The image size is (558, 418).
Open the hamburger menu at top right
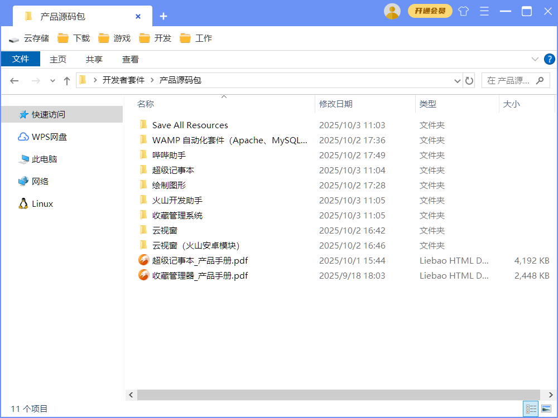(484, 11)
